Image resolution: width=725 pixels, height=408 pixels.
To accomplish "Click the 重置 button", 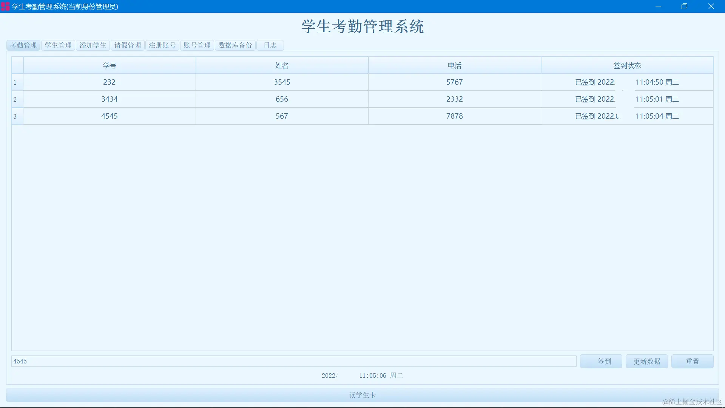I will [x=693, y=362].
